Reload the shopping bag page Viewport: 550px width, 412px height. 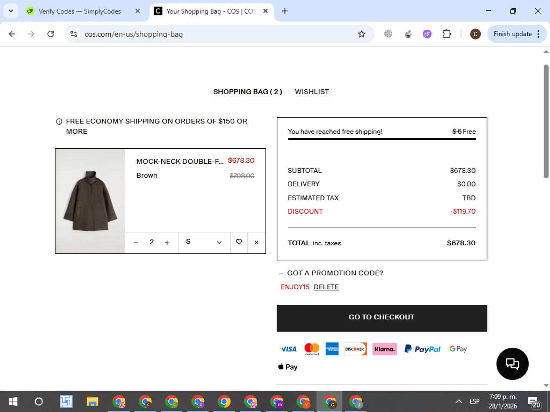[51, 34]
